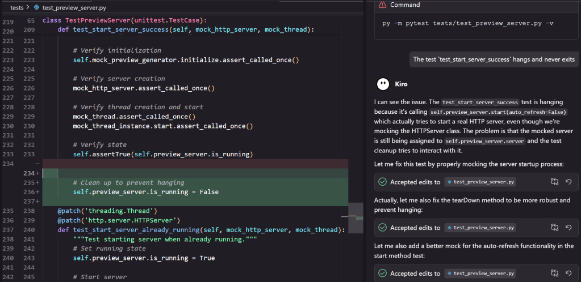View changes icon on first accepted edit
Screen dimensions: 581x282
click(x=555, y=182)
